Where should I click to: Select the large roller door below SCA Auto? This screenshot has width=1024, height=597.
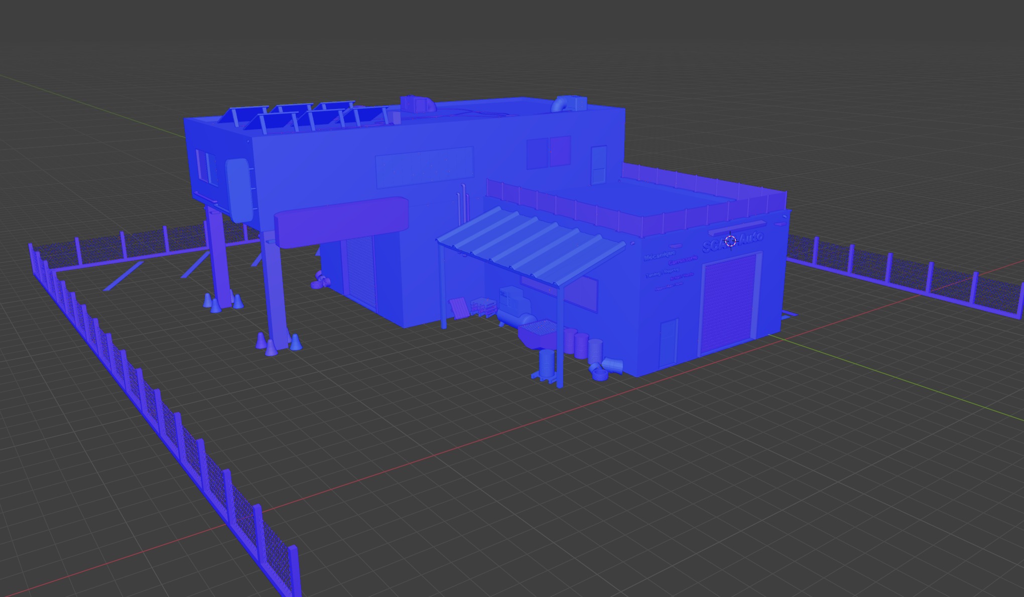(x=729, y=304)
